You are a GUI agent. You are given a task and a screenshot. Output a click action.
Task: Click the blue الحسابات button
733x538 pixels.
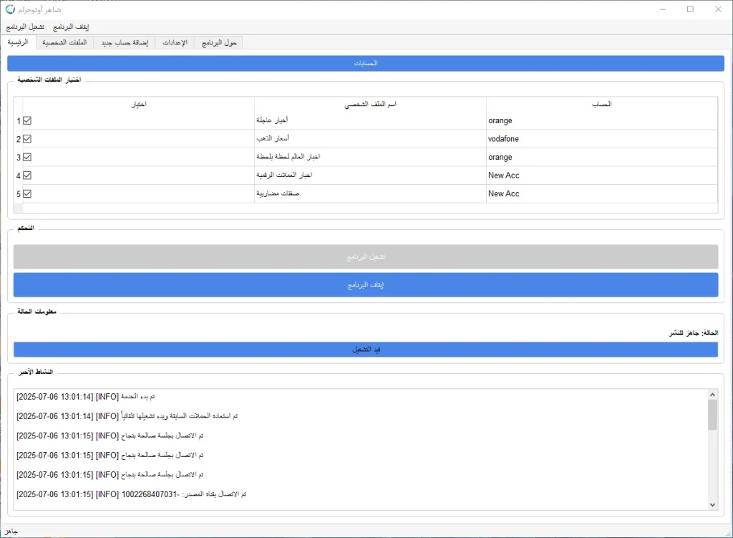pyautogui.click(x=366, y=63)
